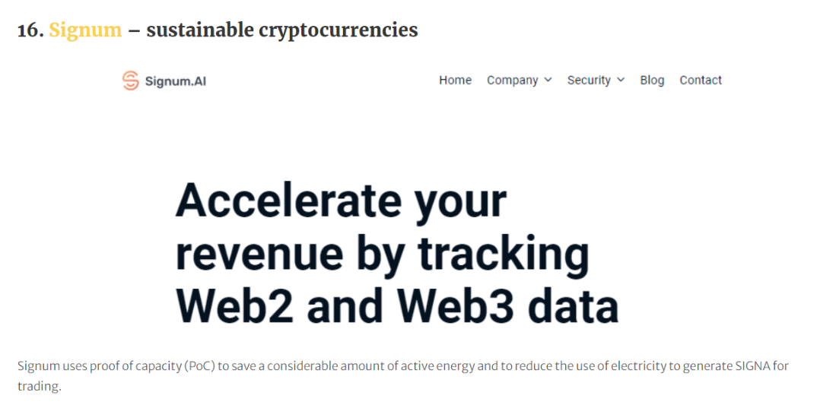Click the word tracking in the headline
836x408 pixels.
click(504, 254)
